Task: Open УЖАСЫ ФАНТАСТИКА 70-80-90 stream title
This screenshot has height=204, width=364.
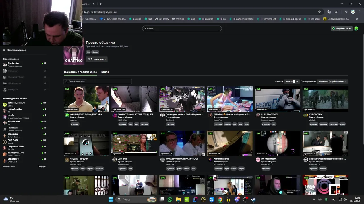Action: (x=182, y=159)
